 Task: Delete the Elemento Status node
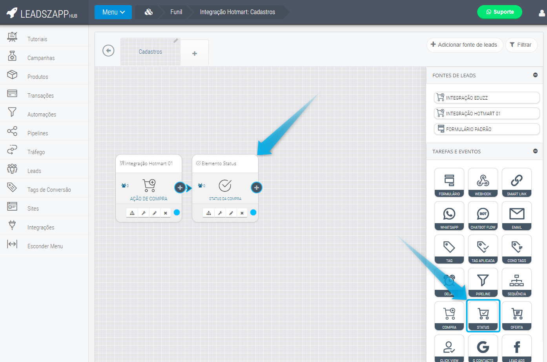(242, 213)
